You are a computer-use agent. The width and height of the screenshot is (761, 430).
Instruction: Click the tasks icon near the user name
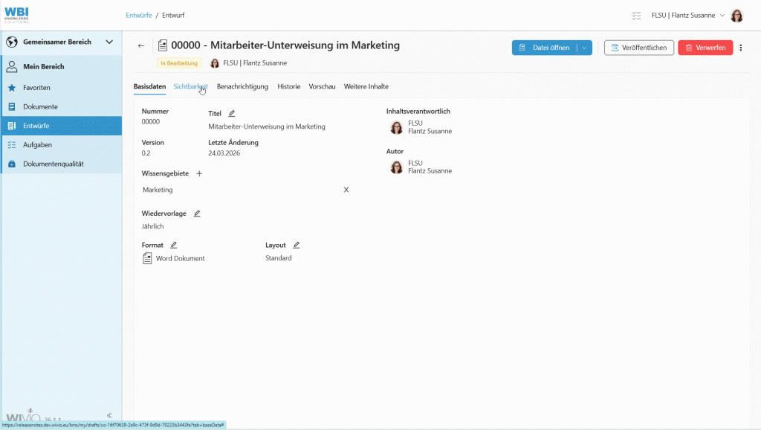click(636, 15)
